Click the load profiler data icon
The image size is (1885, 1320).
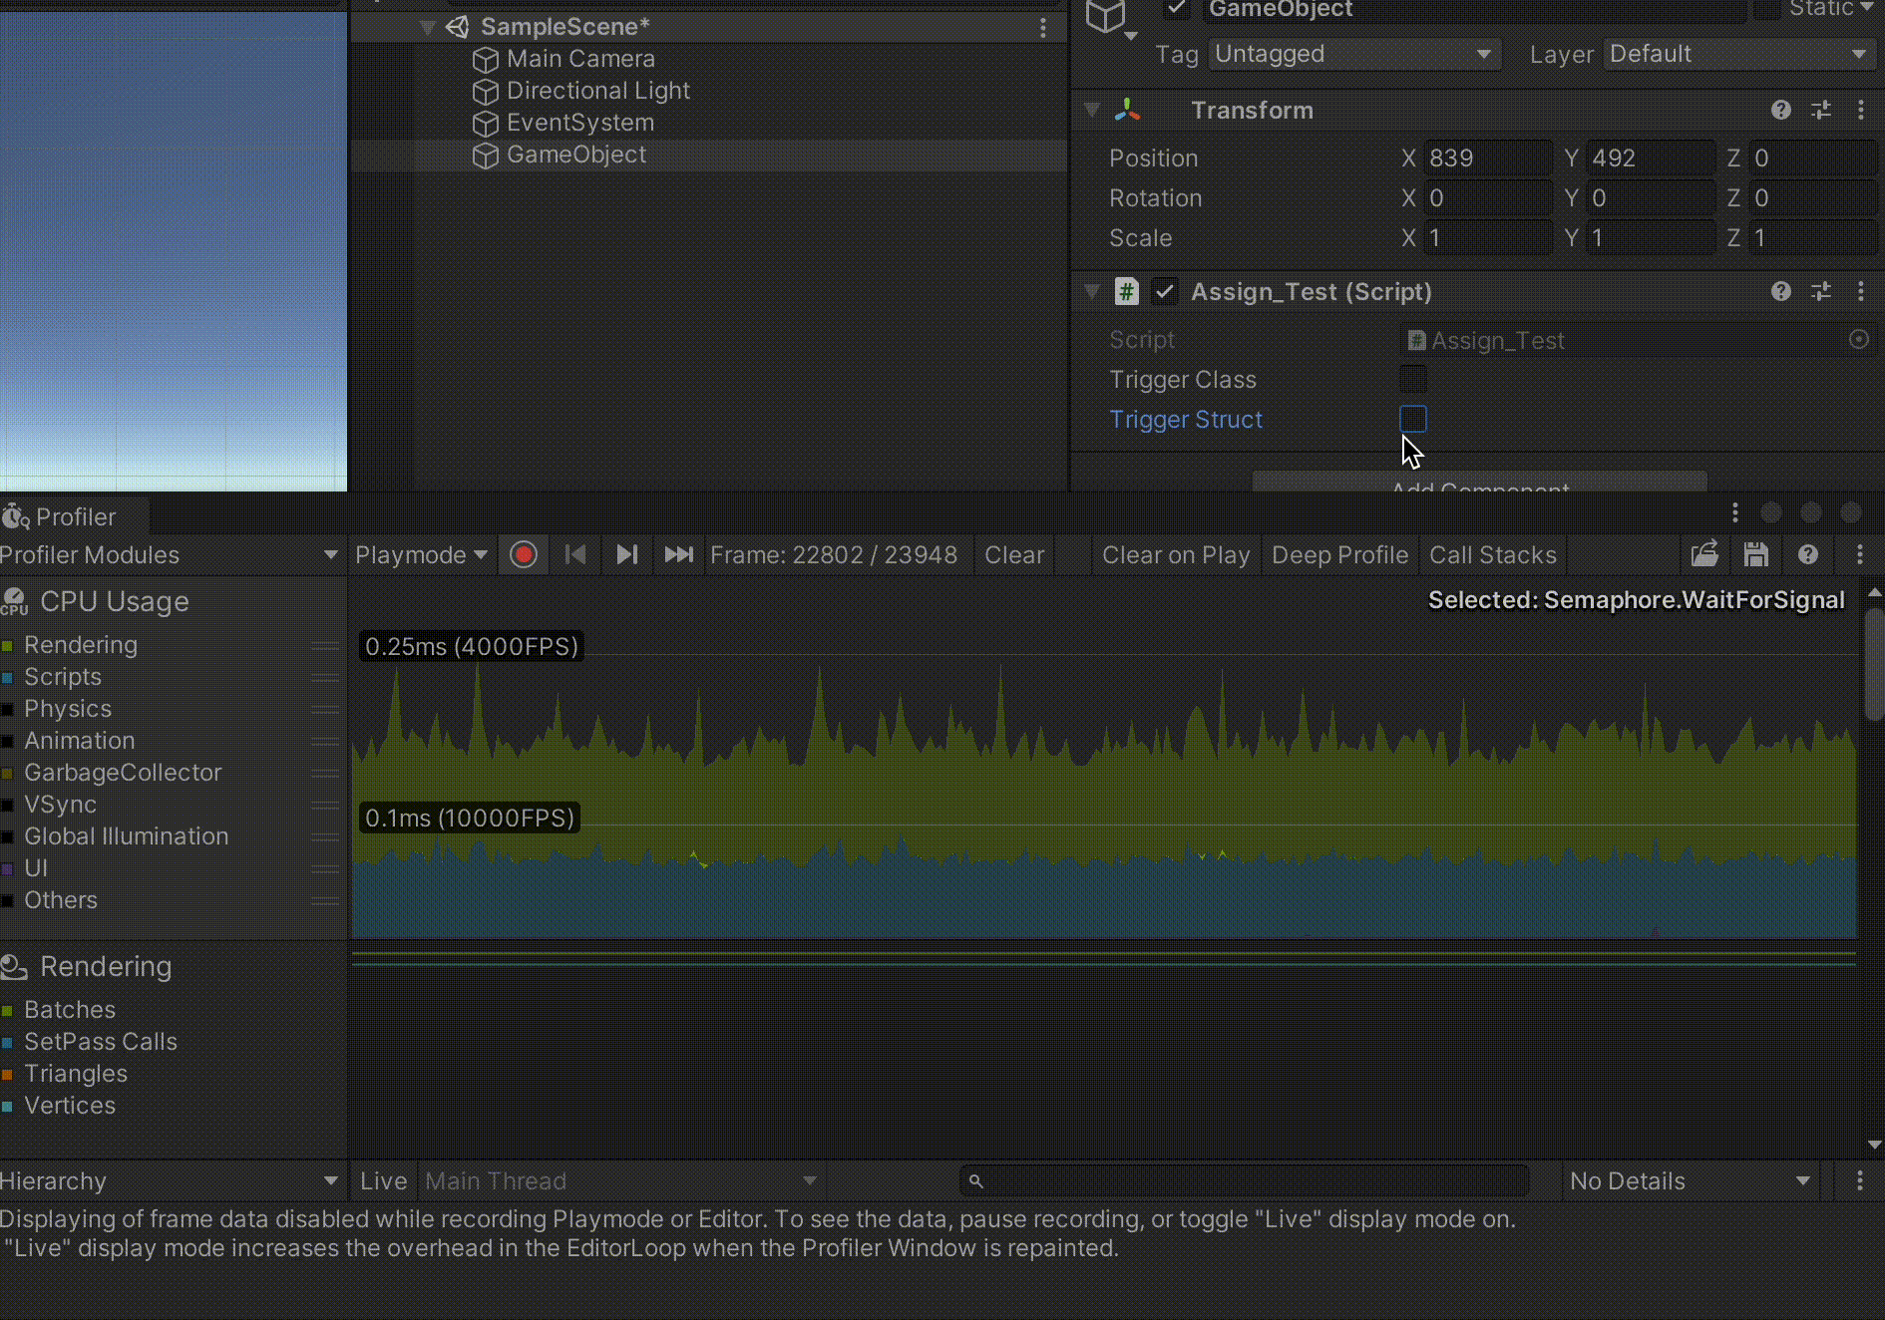coord(1704,554)
